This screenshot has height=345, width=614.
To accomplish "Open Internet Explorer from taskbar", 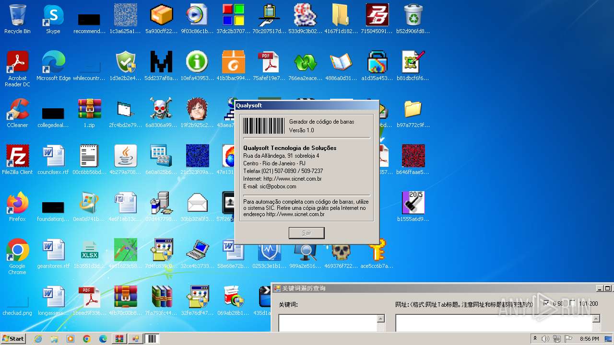I will point(38,339).
